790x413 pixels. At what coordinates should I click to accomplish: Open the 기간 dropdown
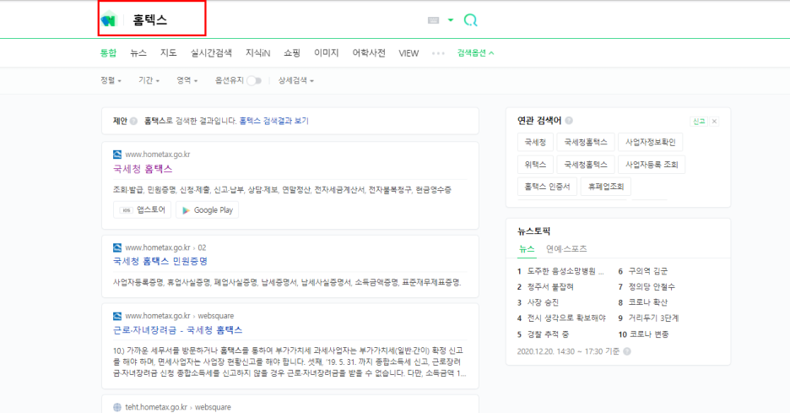click(149, 80)
